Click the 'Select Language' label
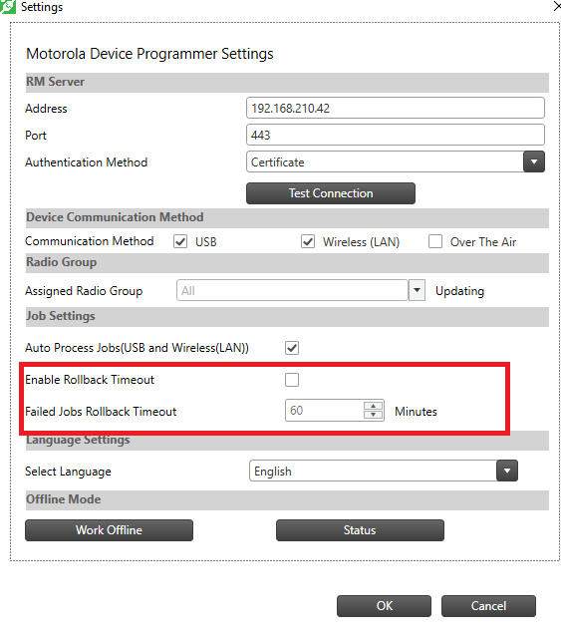This screenshot has width=561, height=637. point(68,472)
